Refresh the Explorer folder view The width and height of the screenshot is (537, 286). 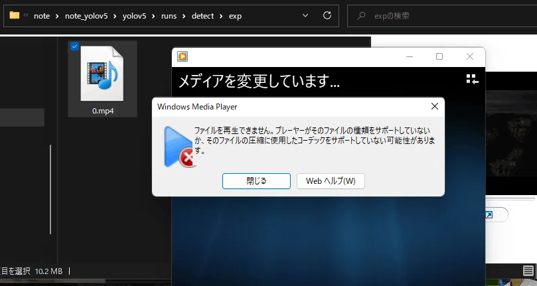[x=327, y=15]
